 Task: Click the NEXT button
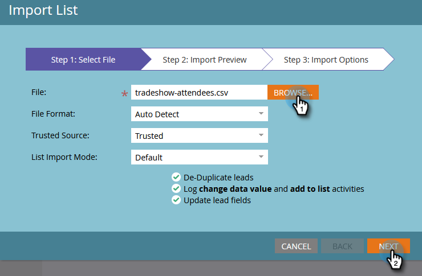388,246
